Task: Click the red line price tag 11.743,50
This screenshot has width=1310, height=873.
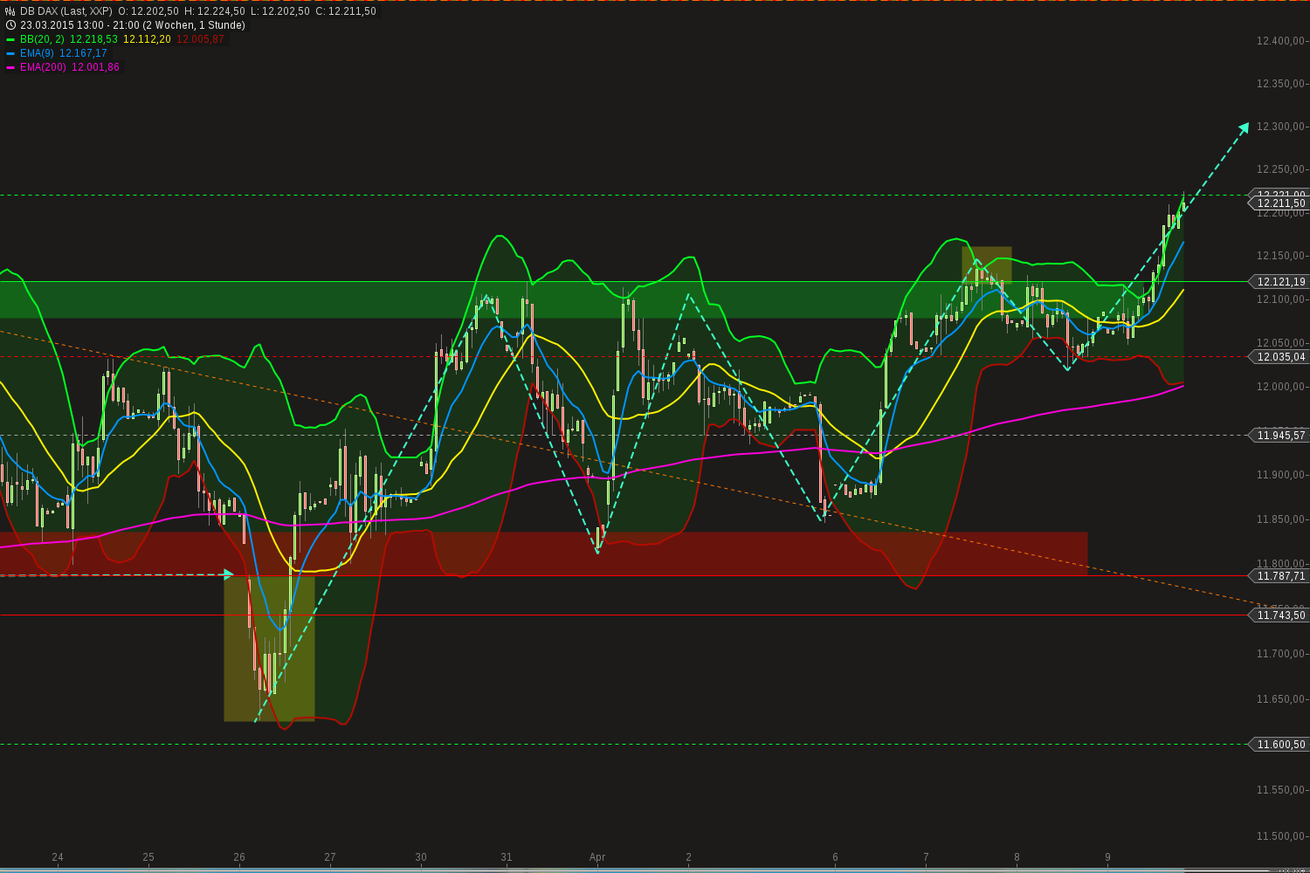Action: (x=1280, y=615)
